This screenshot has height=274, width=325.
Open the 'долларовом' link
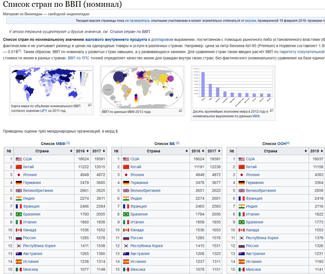click(162, 39)
